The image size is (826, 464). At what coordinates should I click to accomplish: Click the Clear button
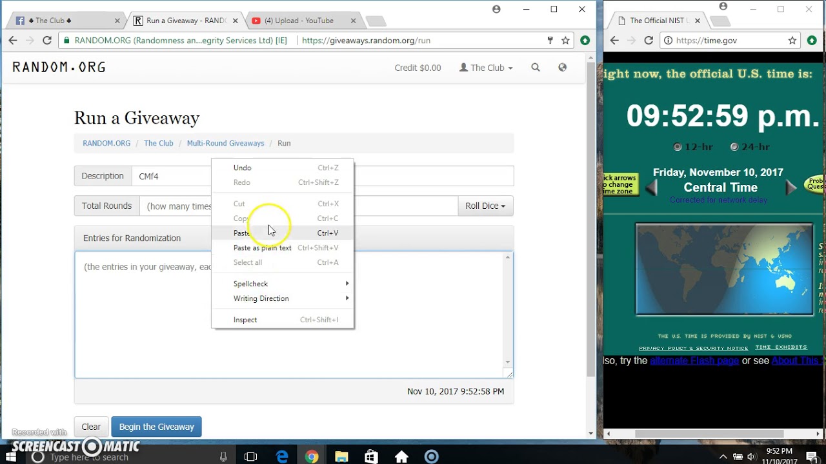coord(91,427)
